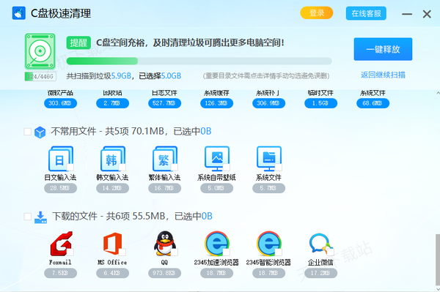Image resolution: width=440 pixels, height=292 pixels.
Task: Click the 306.9MB size pill
Action: coord(268,103)
